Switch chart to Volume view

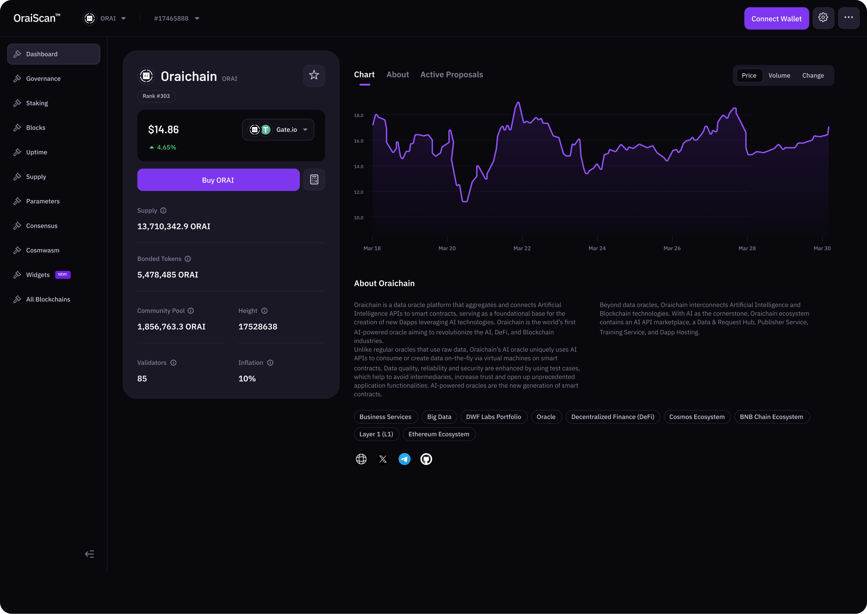(x=779, y=76)
